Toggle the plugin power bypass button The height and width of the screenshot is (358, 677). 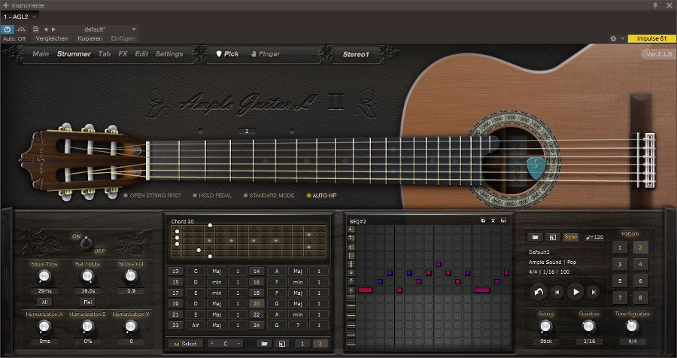[7, 29]
